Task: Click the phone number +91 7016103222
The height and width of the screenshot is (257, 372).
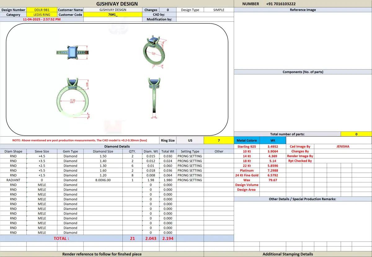Action: 281,4
